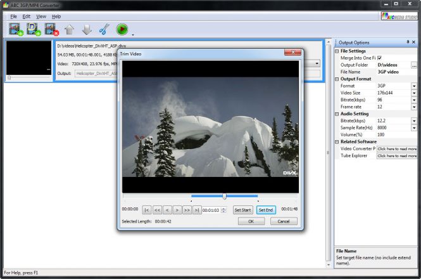Open the Edit menu

click(26, 16)
